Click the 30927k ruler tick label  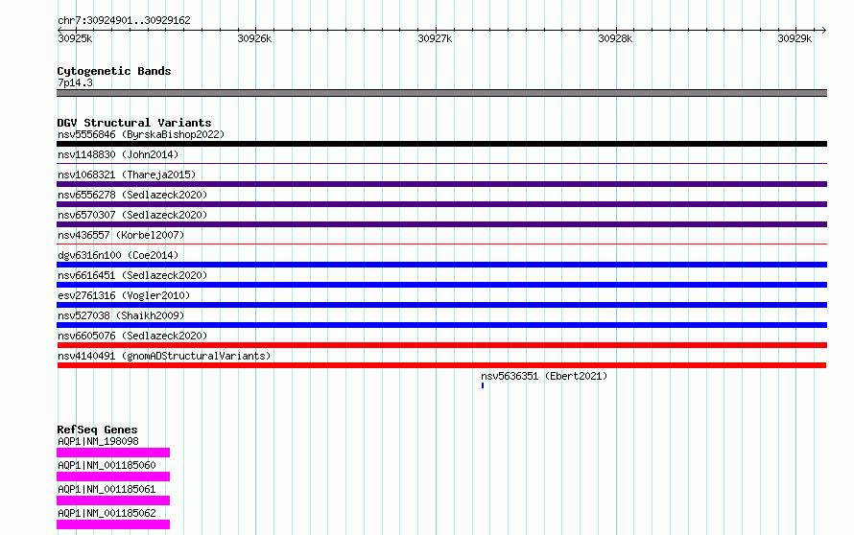435,38
